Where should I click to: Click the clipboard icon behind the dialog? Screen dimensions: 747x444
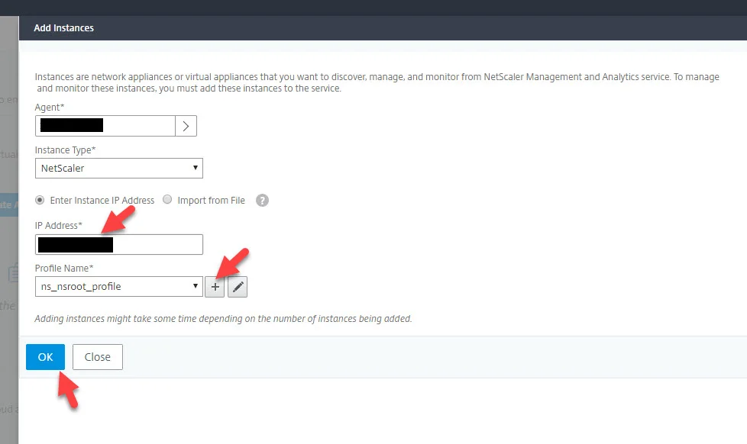(13, 273)
